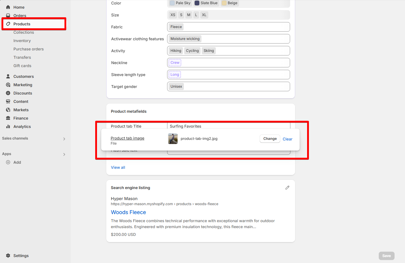The width and height of the screenshot is (405, 263).
Task: Click the Customers person icon
Action: (8, 76)
